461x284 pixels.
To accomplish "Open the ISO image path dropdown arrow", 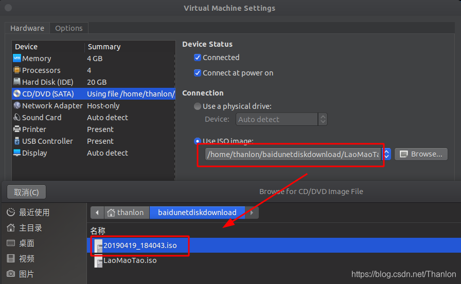I will click(x=386, y=154).
